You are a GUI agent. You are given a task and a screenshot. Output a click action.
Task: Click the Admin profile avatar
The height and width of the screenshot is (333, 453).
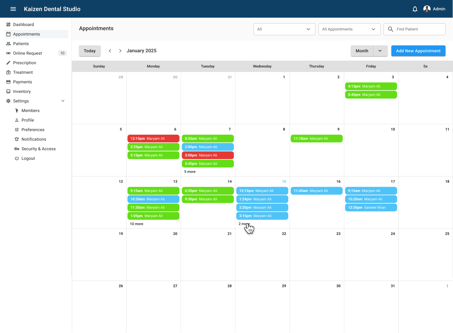[x=427, y=9]
